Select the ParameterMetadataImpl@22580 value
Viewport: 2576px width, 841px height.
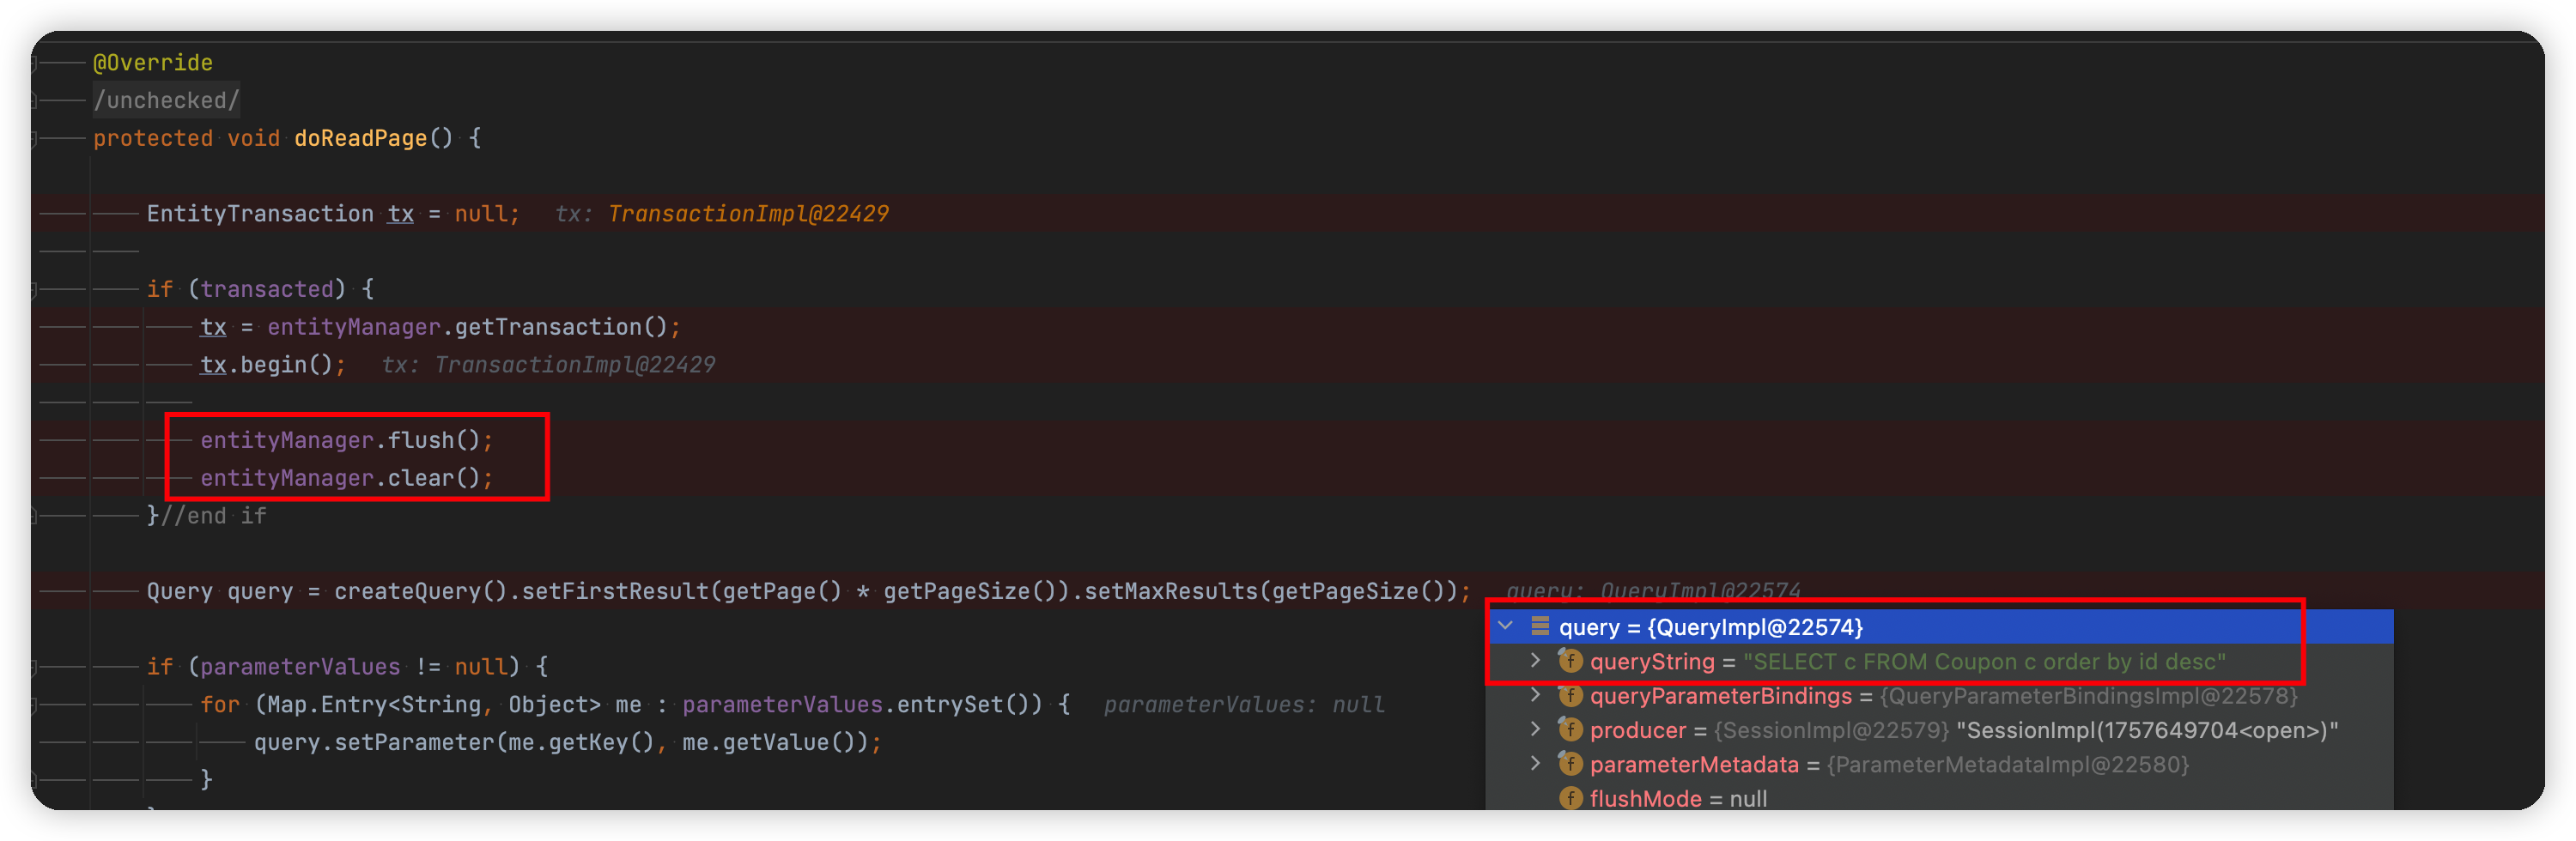[x=2007, y=765]
